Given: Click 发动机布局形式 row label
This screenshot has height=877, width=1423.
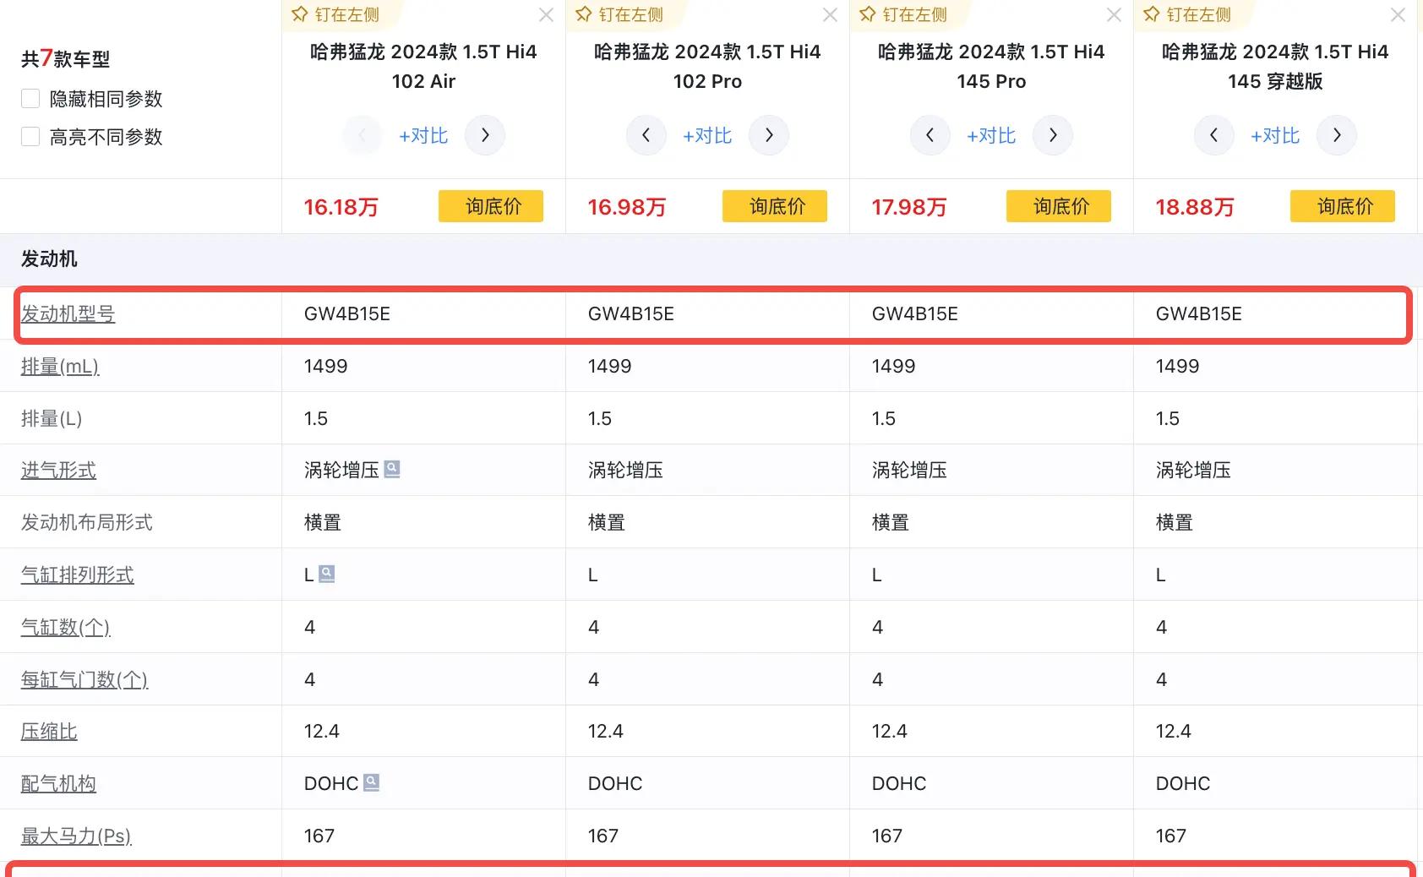Looking at the screenshot, I should [87, 522].
